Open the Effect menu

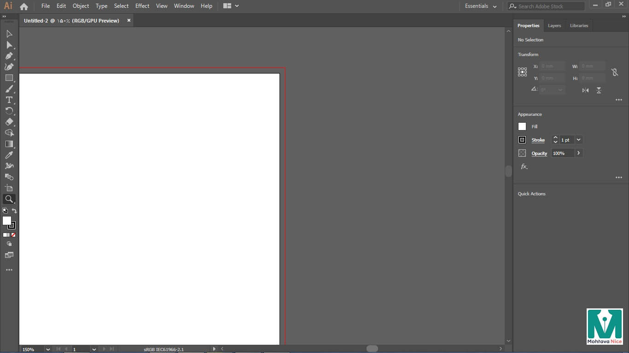coord(142,6)
